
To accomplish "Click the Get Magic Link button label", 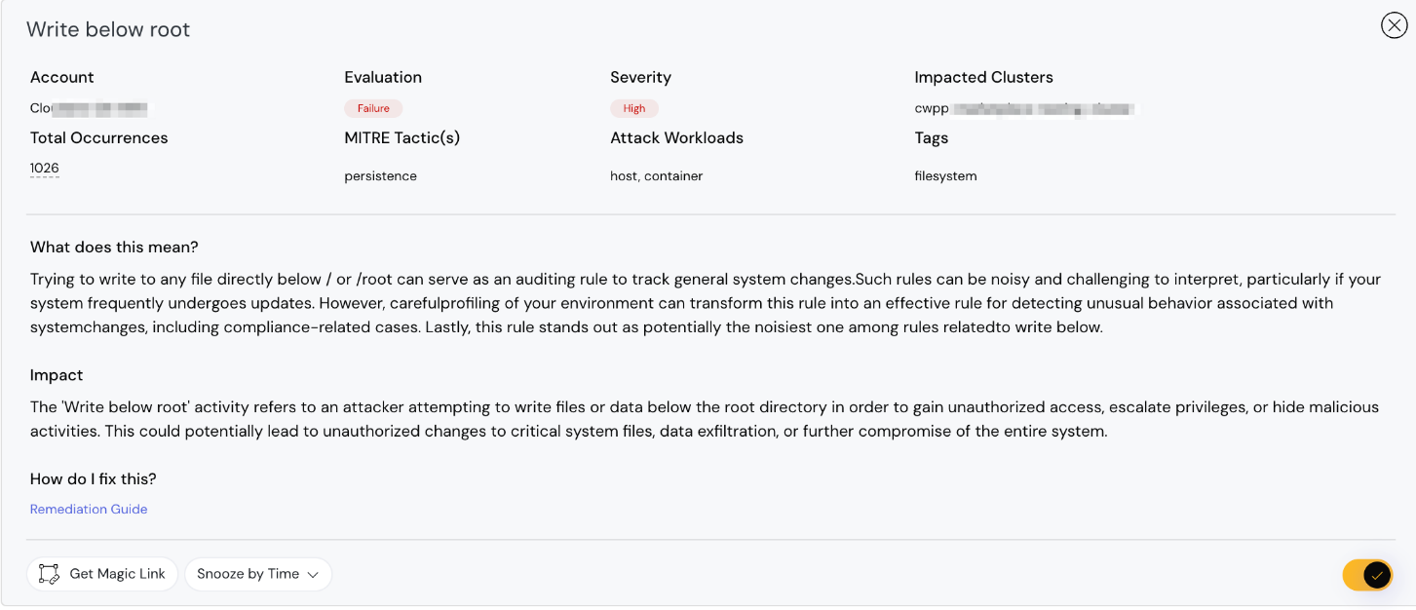I will pyautogui.click(x=117, y=574).
